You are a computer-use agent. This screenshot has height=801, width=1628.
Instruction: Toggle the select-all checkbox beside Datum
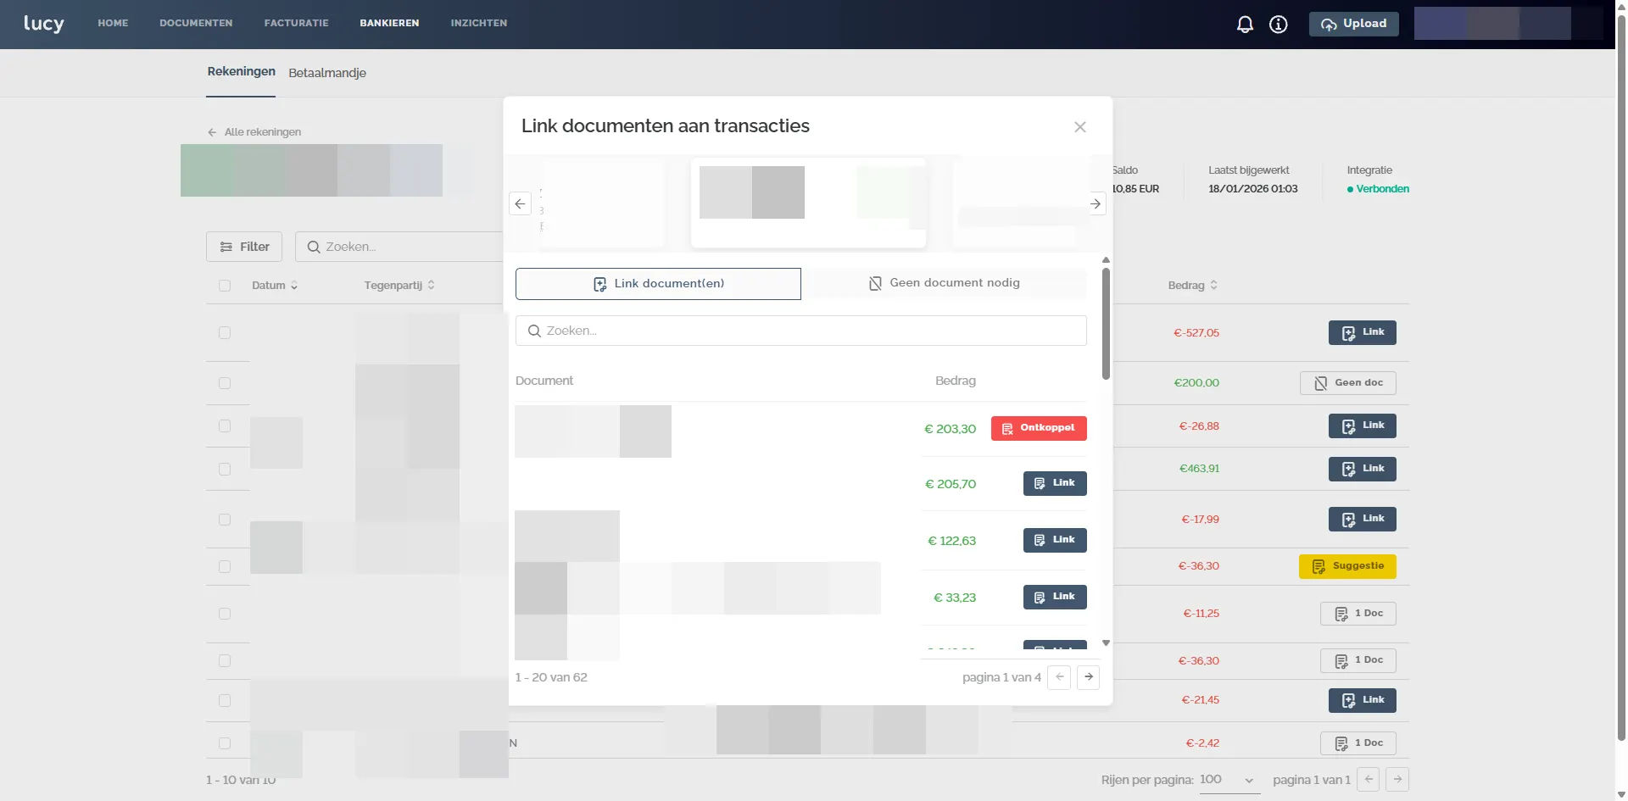click(225, 286)
